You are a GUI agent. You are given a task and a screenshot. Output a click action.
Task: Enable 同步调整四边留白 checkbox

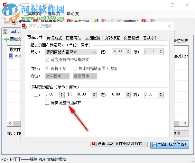(x=47, y=103)
